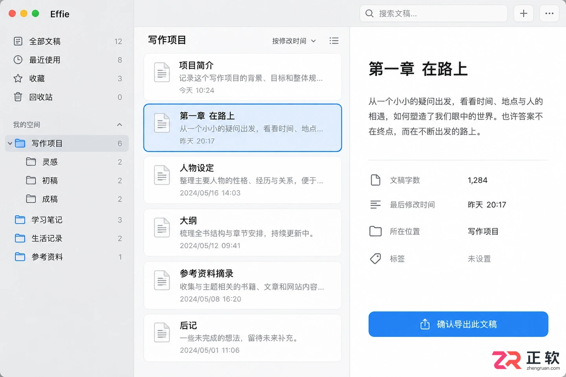Click the 2024/05/16 14:03 timestamp

tap(210, 193)
